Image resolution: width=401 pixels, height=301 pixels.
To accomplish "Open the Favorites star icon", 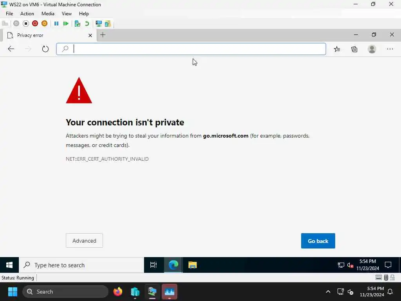I will [337, 49].
